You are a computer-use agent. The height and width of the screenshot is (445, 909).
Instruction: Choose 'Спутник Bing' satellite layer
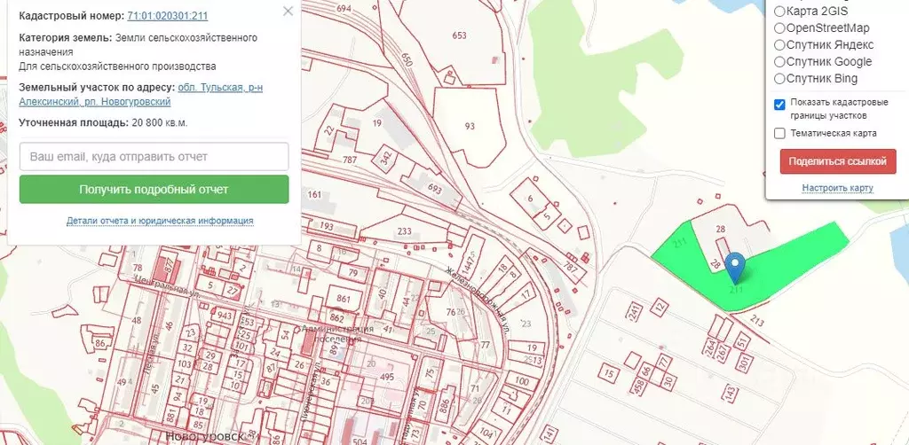point(779,78)
